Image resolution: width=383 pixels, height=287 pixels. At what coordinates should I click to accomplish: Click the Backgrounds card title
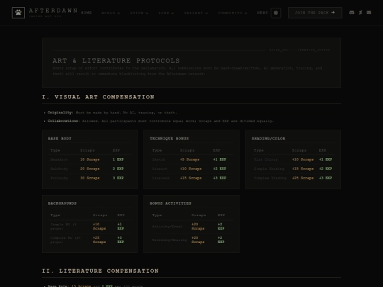click(62, 203)
